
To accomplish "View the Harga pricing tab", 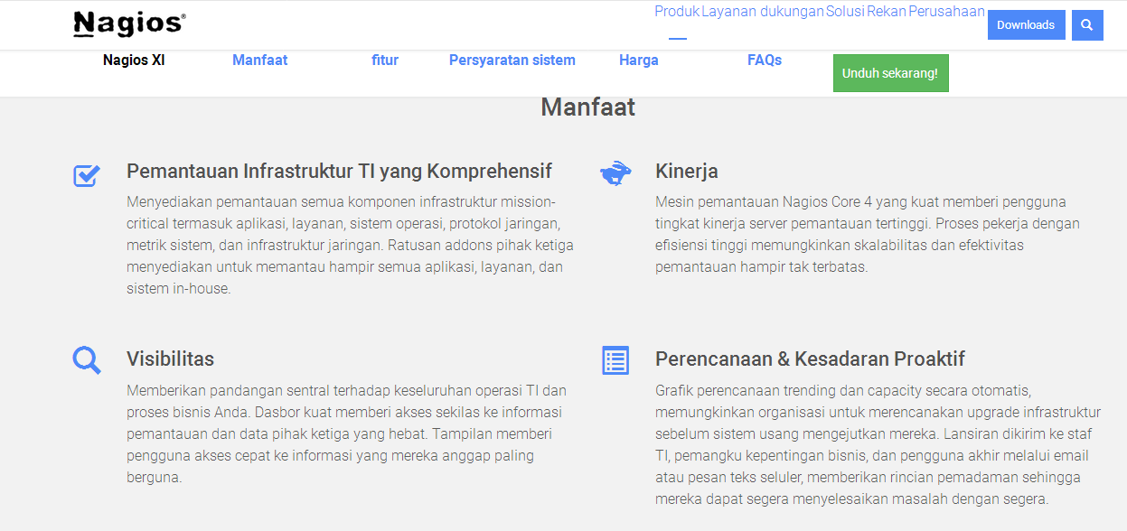I will [x=639, y=61].
